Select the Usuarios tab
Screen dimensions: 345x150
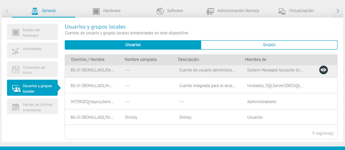tap(133, 45)
